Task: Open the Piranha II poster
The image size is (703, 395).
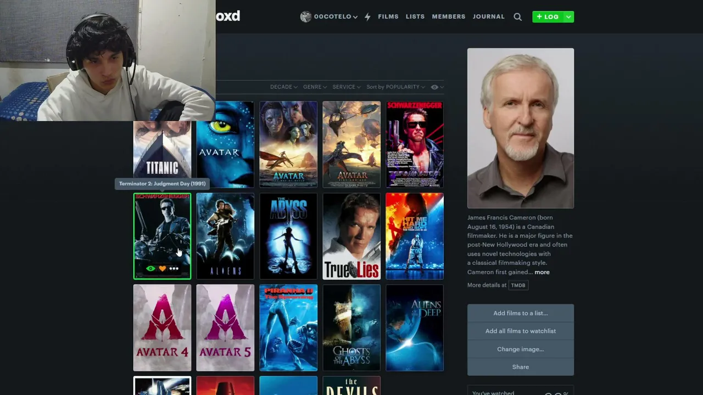Action: [x=288, y=328]
